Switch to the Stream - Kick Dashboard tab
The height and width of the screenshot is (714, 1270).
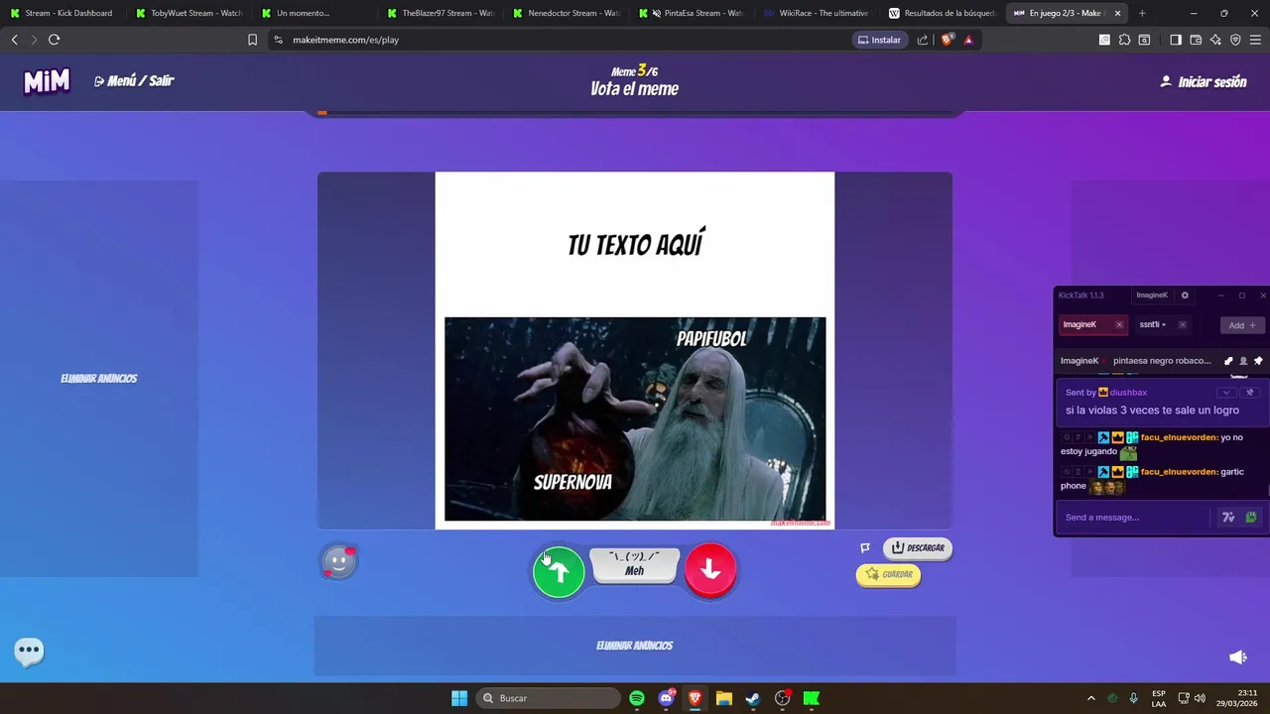[x=62, y=13]
